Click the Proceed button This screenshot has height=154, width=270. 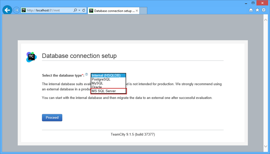tap(52, 118)
